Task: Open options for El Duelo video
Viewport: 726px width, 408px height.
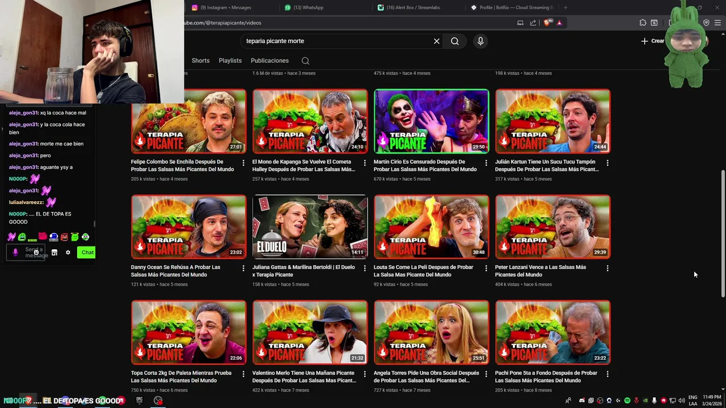Action: [365, 268]
